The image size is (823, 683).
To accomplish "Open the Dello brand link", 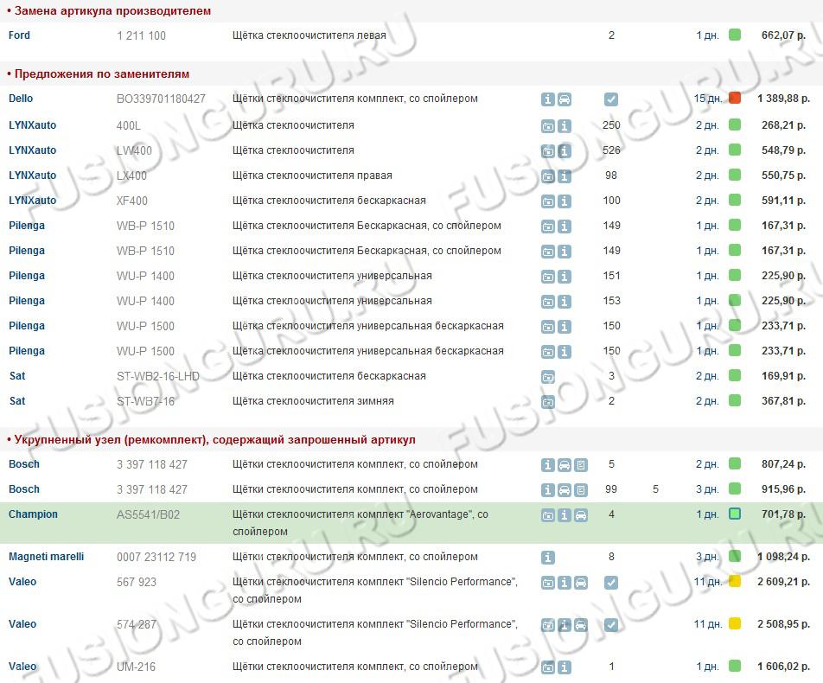I will [x=21, y=99].
